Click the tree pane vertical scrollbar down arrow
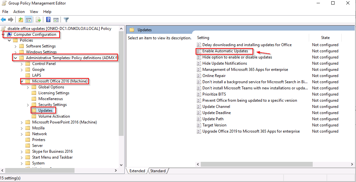 121,165
